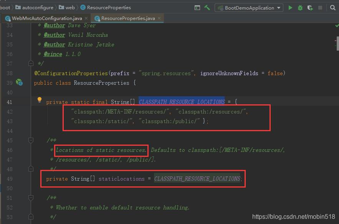Click the project structure window icon
This screenshot has height=224, width=339.
[x=197, y=8]
